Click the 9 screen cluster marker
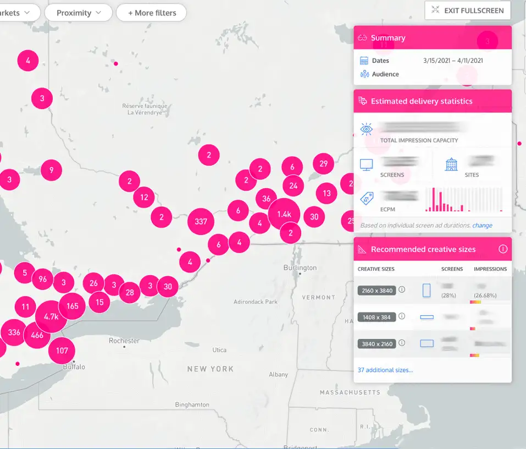The height and width of the screenshot is (449, 526). (x=51, y=170)
